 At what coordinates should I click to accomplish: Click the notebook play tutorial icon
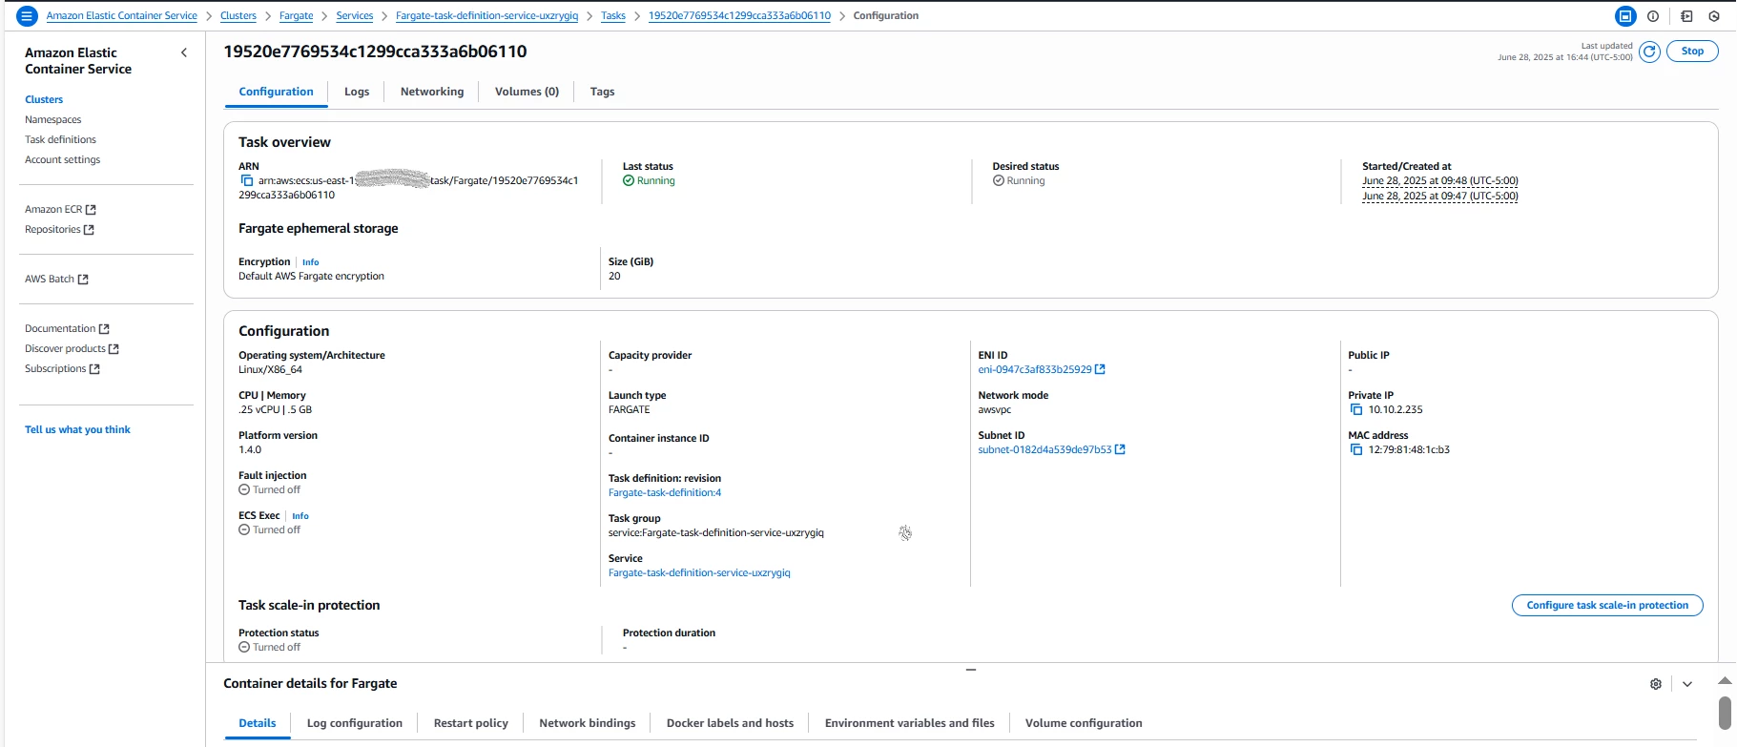point(1686,16)
